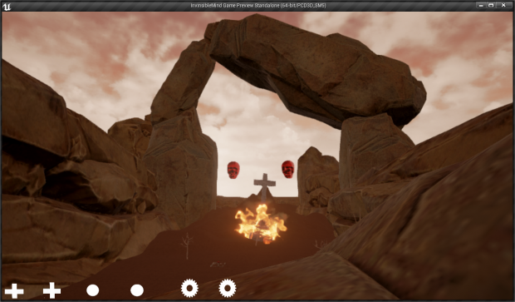This screenshot has width=515, height=302.
Task: Click the leftmost plus icon in HUD
Action: coord(14,291)
